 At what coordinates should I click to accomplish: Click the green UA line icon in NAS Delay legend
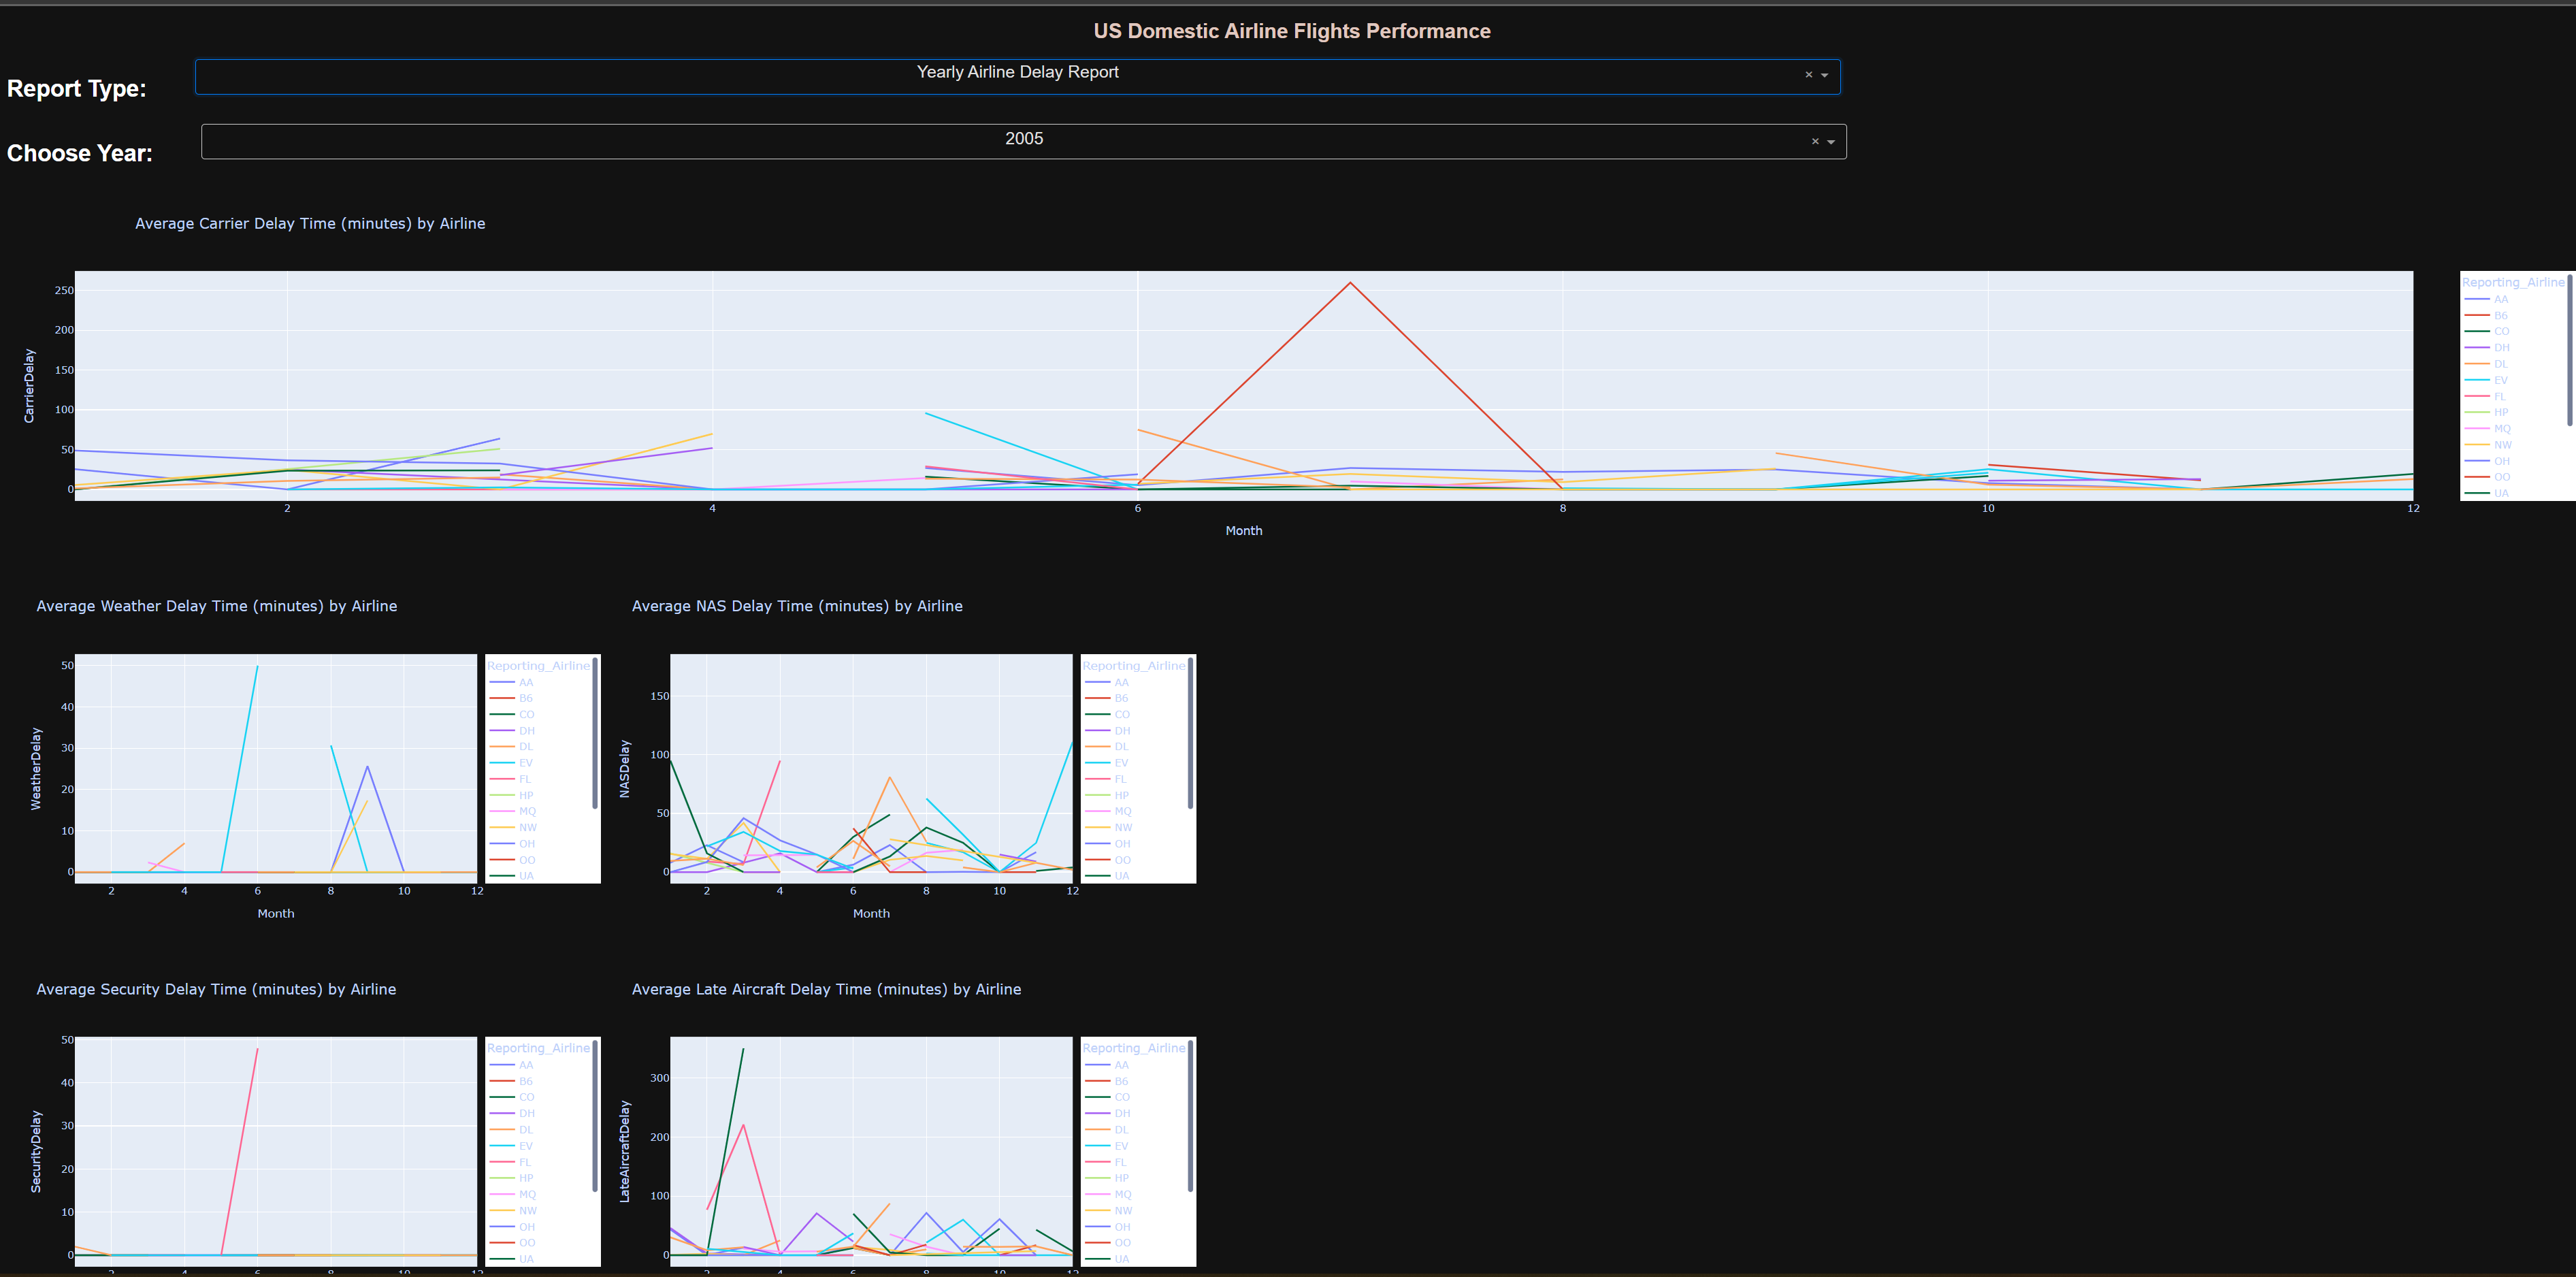(x=1097, y=875)
